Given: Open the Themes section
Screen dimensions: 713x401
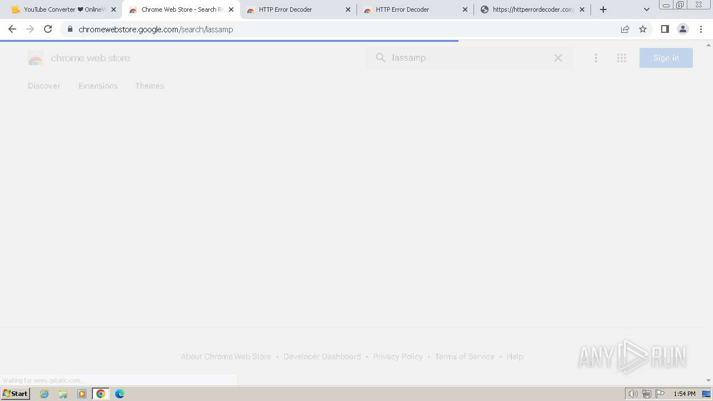Looking at the screenshot, I should point(149,86).
